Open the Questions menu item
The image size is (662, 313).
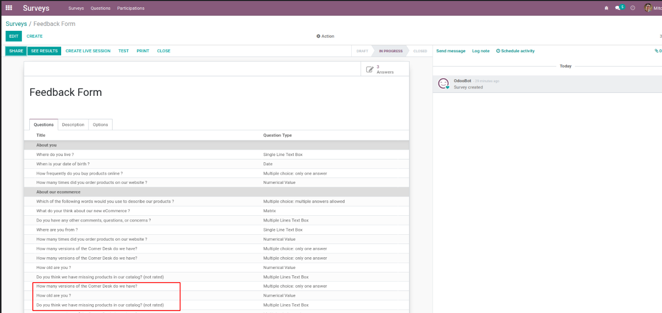tap(100, 8)
